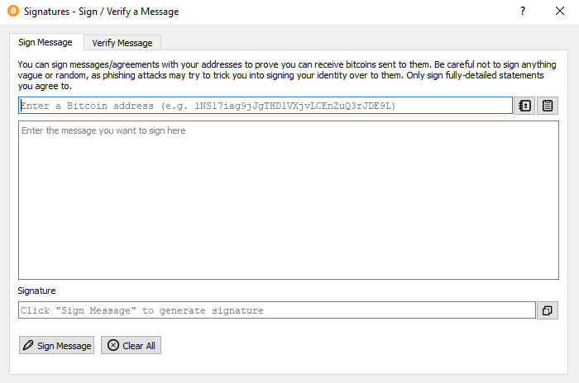
Task: Open context help with the question mark
Action: (x=523, y=12)
